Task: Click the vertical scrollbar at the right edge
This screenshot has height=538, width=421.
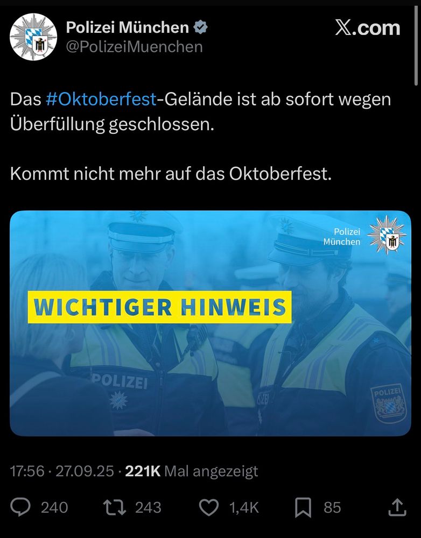Action: (x=417, y=46)
